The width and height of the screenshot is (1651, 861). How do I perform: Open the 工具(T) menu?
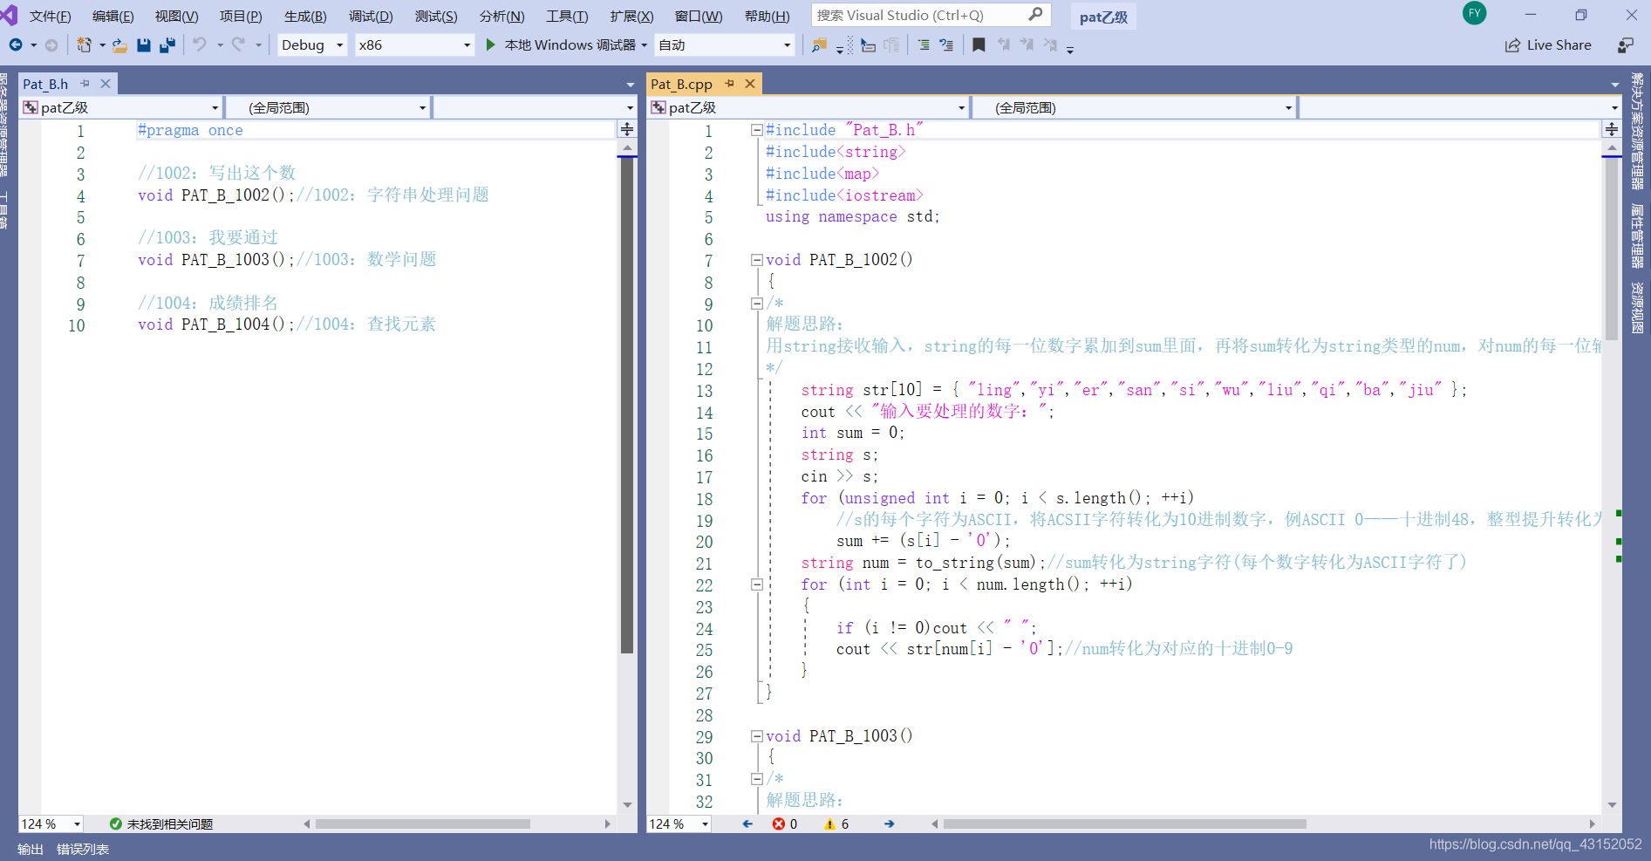point(567,16)
